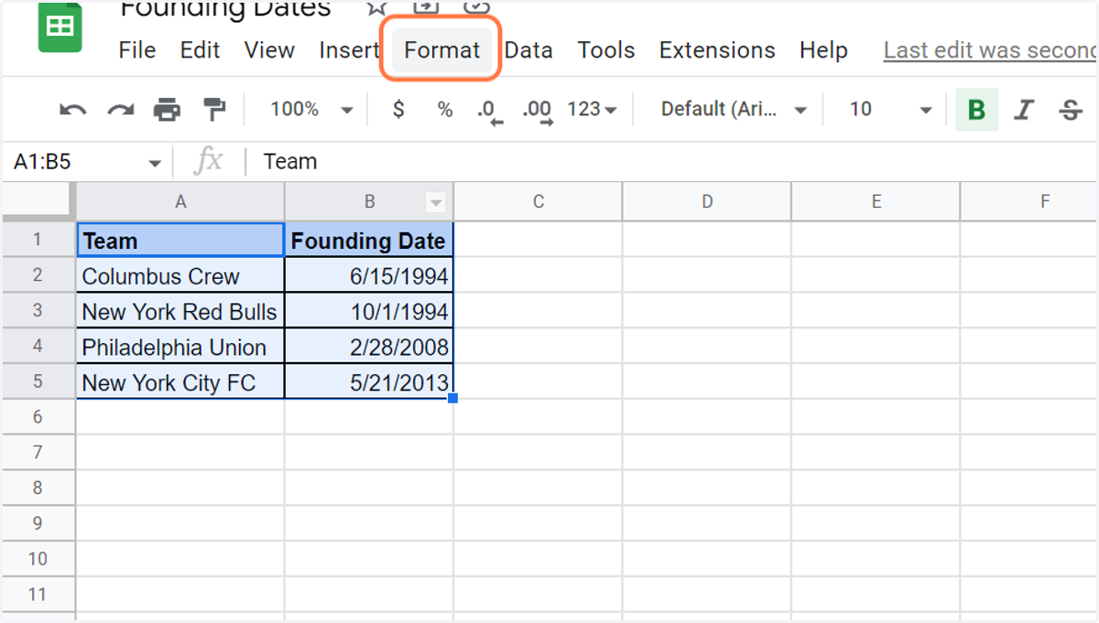Select the 2/28/2008 date cell
This screenshot has height=623, width=1099.
369,347
